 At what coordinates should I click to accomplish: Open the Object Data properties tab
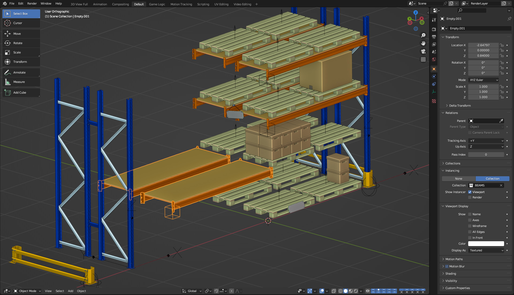[x=434, y=91]
